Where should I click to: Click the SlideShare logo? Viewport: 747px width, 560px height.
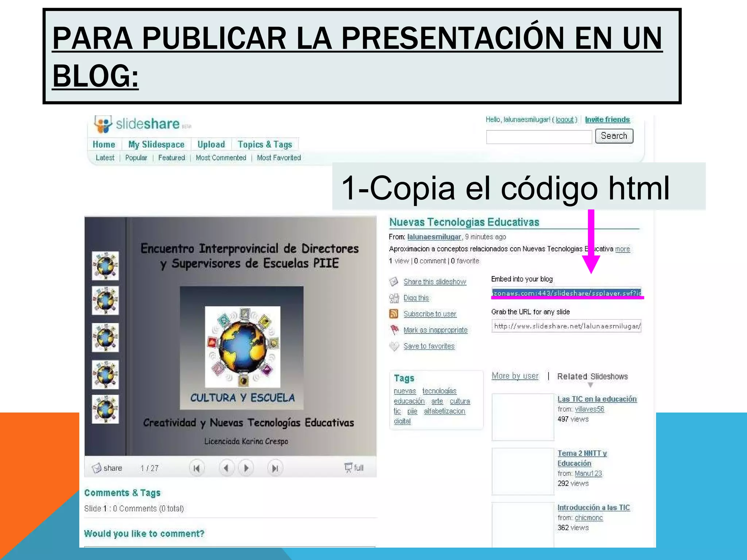tap(142, 124)
